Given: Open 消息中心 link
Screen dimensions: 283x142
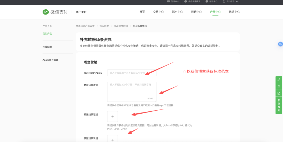Looking at the screenshot, I should pyautogui.click(x=175, y=1).
